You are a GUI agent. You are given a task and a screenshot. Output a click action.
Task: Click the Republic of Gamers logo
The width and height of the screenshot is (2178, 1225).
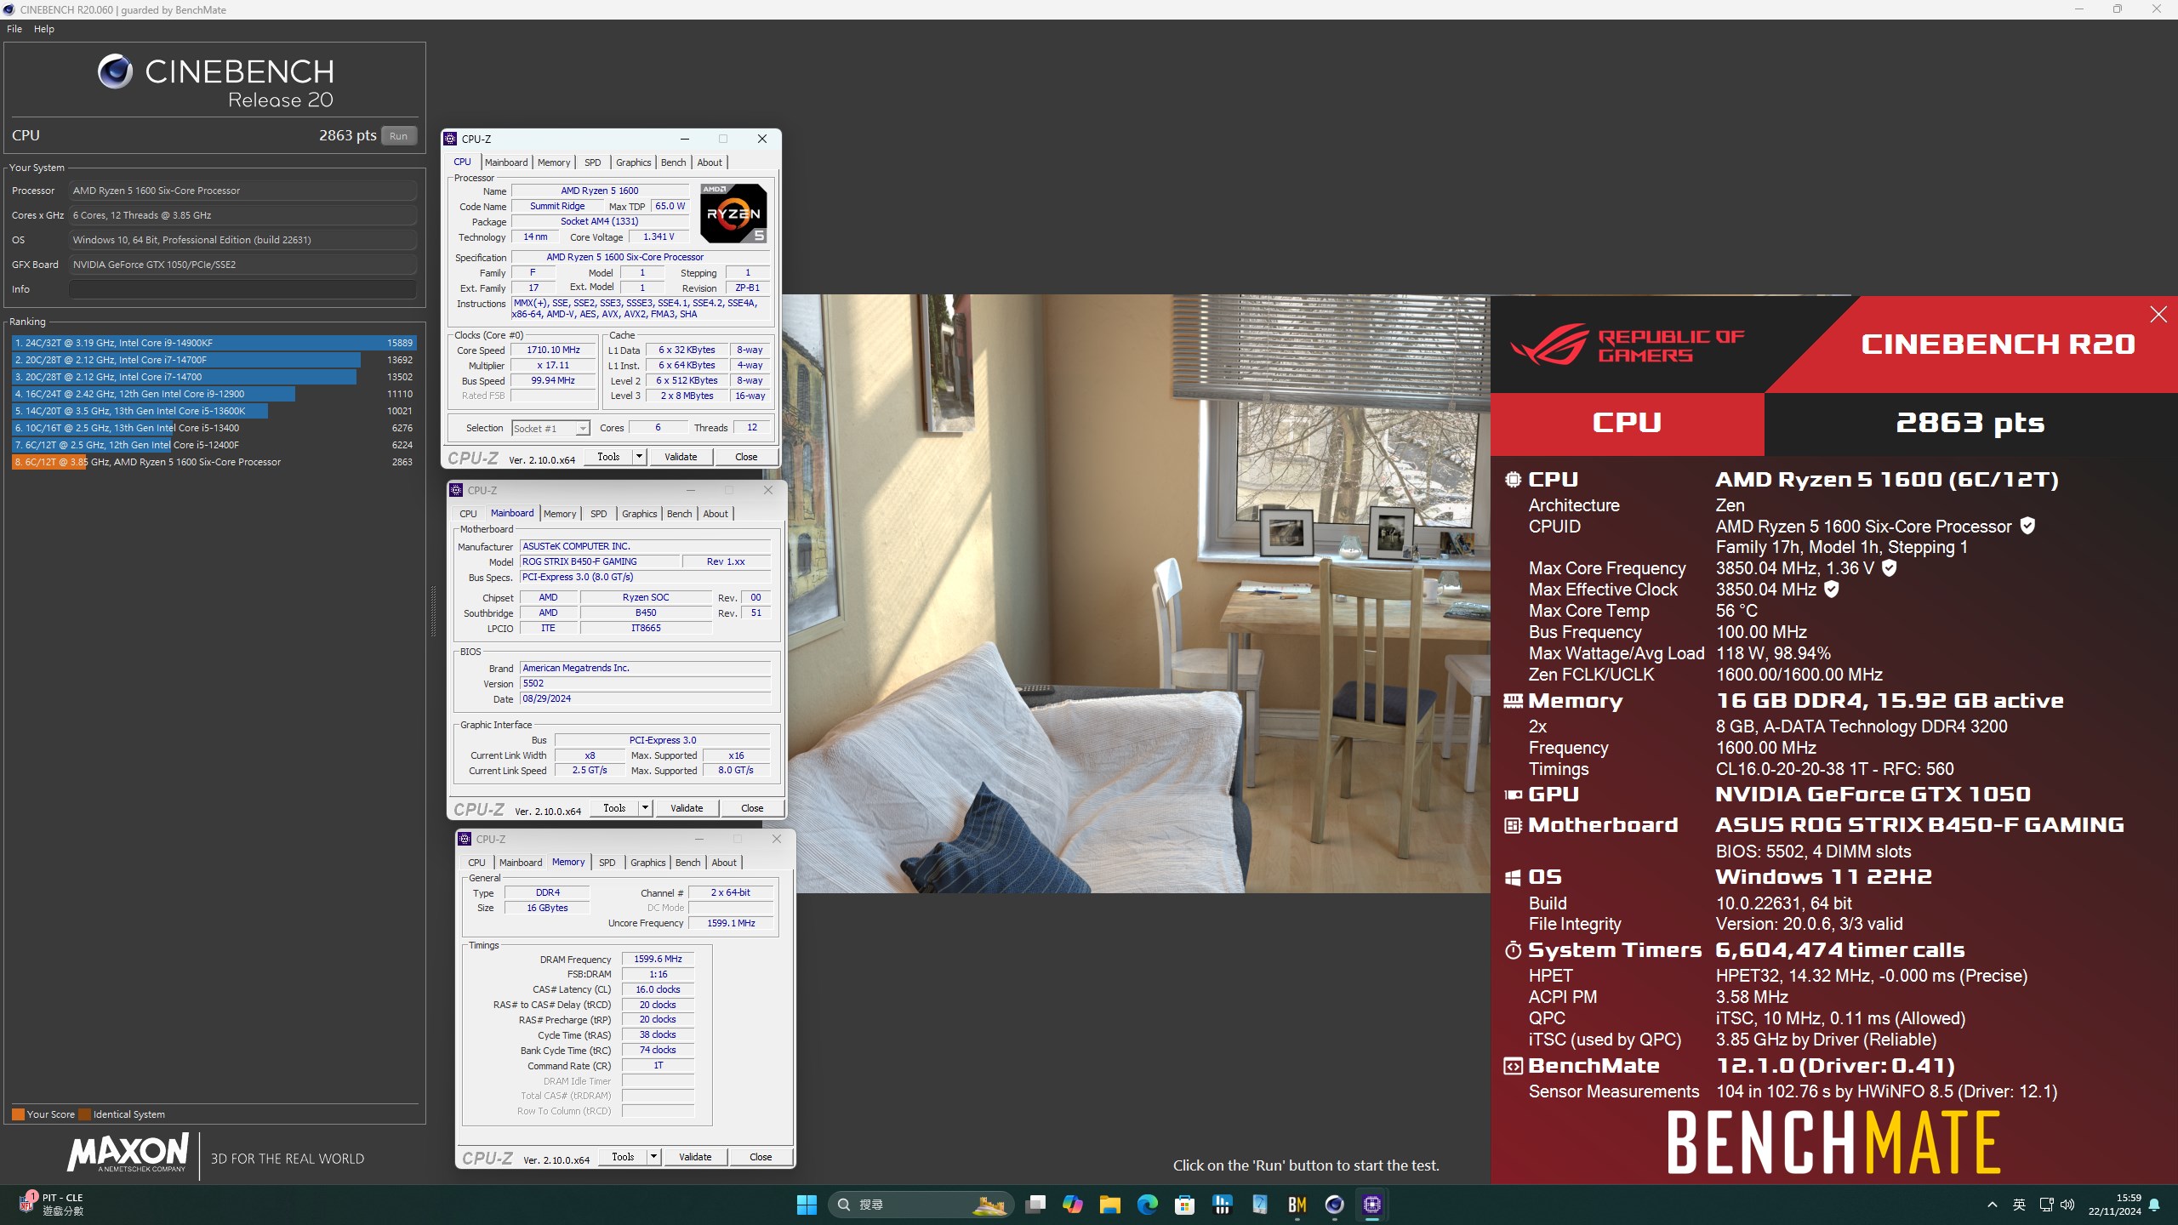(x=1627, y=345)
